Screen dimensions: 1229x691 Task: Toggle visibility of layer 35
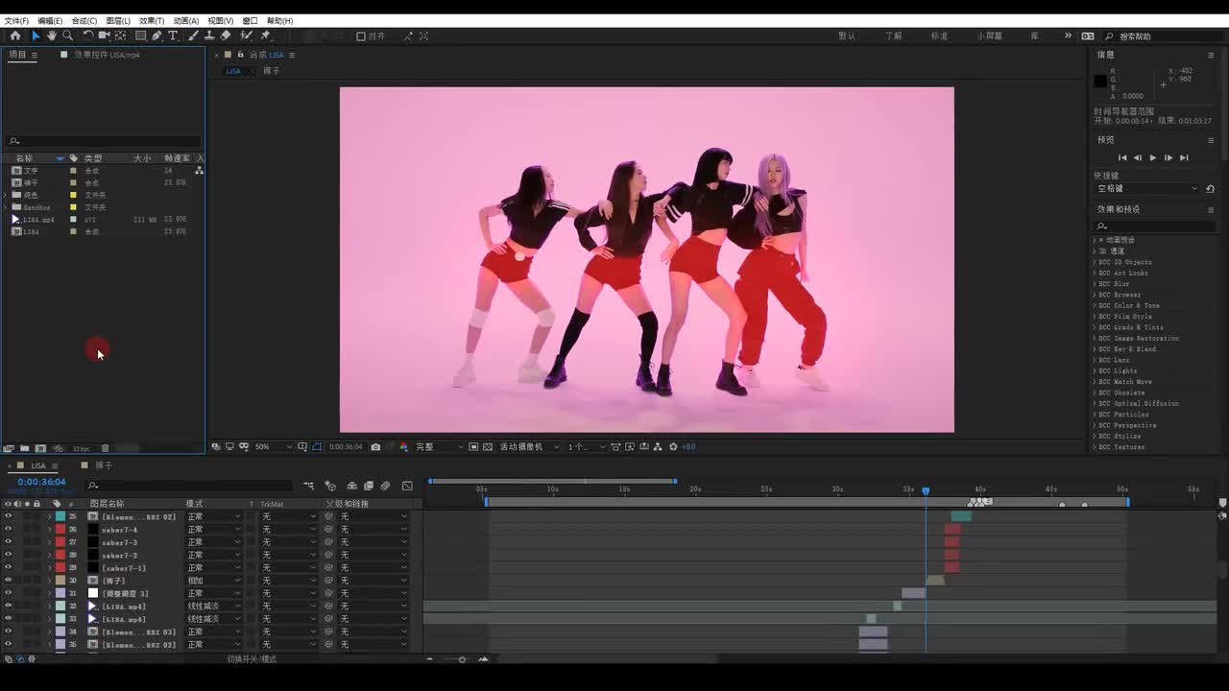click(8, 645)
